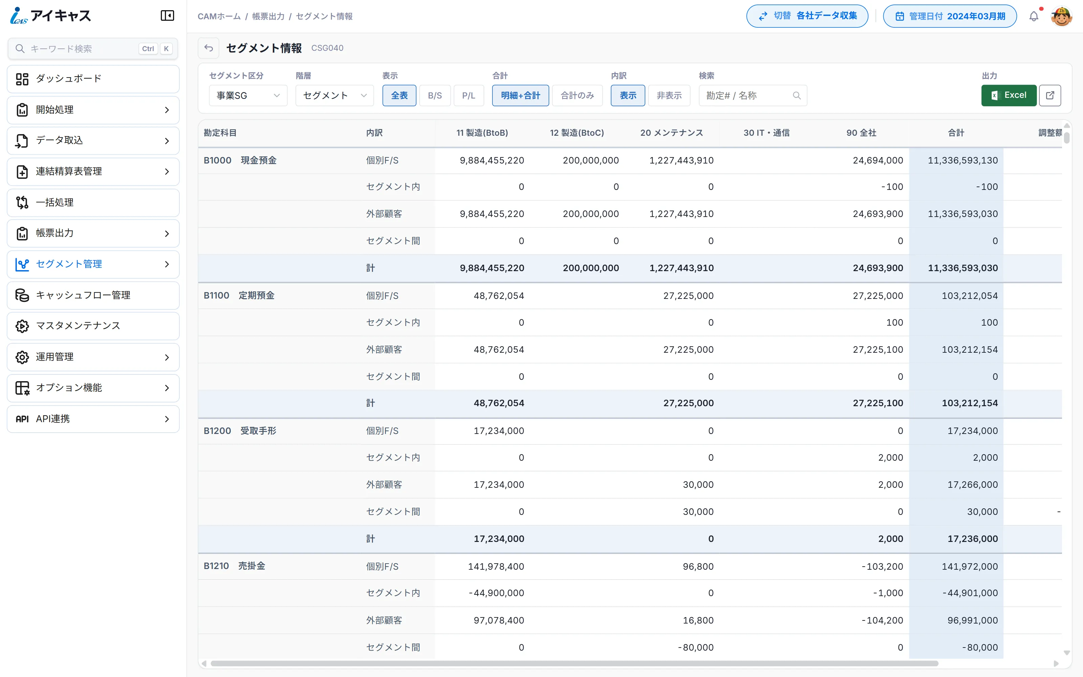Expand the 連結精算表管理 menu chevron
Viewport: 1083px width, 677px height.
(167, 172)
